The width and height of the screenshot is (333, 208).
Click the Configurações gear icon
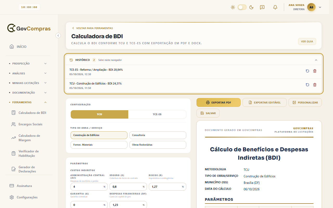click(x=12, y=197)
